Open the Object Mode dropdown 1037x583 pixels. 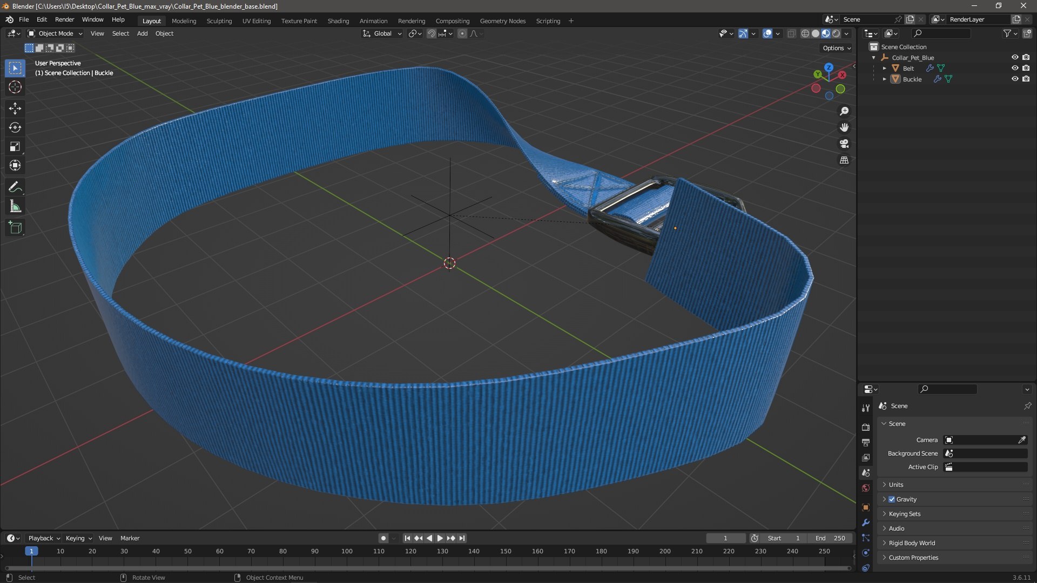click(x=55, y=33)
